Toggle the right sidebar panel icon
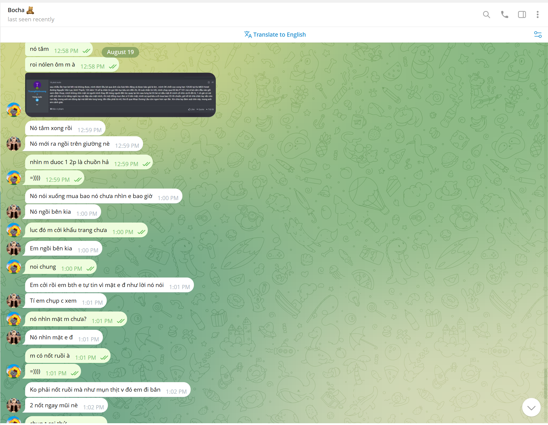 522,14
